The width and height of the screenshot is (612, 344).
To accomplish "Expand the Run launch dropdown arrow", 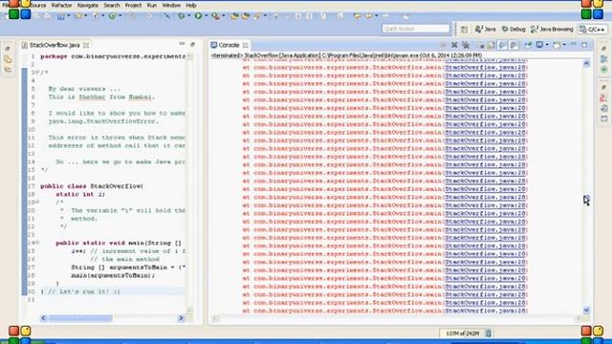I will 207,16.
